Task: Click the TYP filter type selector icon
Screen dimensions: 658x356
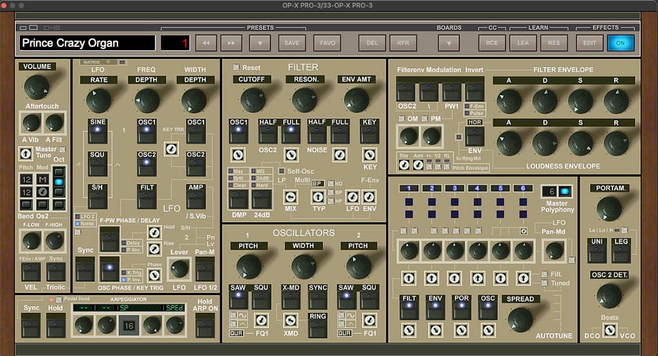Action: (x=317, y=197)
